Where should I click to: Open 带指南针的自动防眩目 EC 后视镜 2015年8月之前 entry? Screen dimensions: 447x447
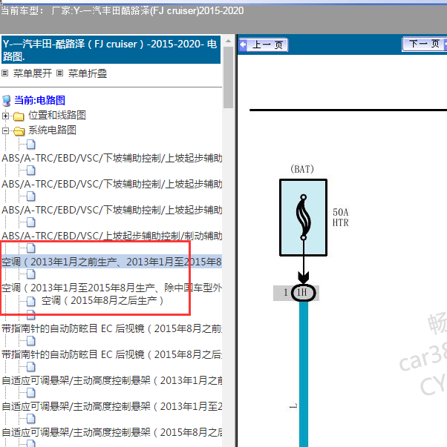tap(111, 328)
